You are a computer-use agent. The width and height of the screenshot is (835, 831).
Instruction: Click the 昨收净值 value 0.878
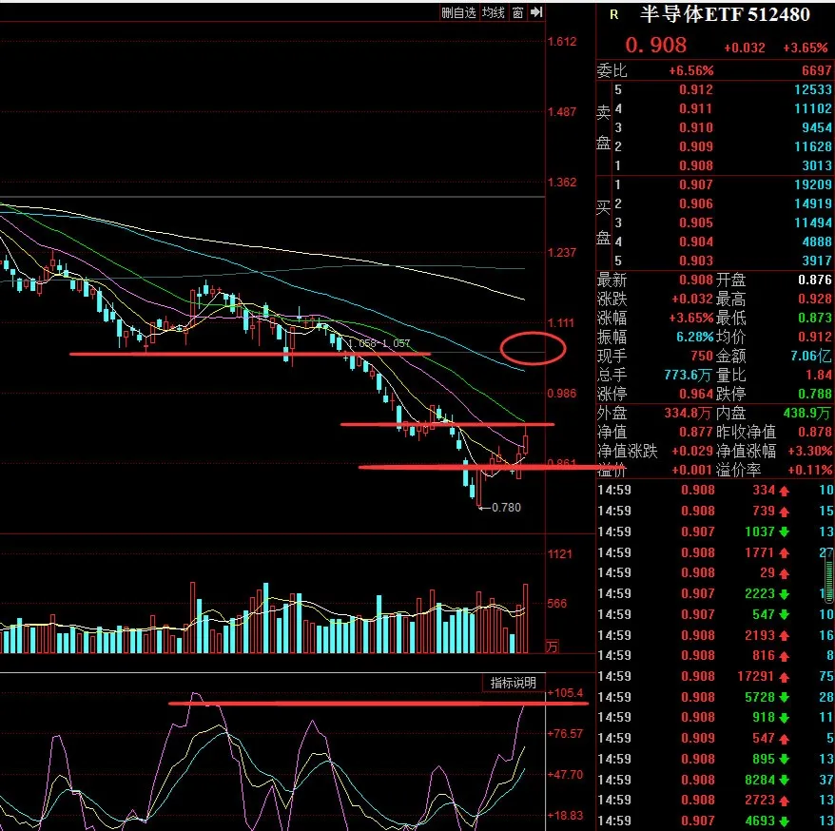click(815, 433)
